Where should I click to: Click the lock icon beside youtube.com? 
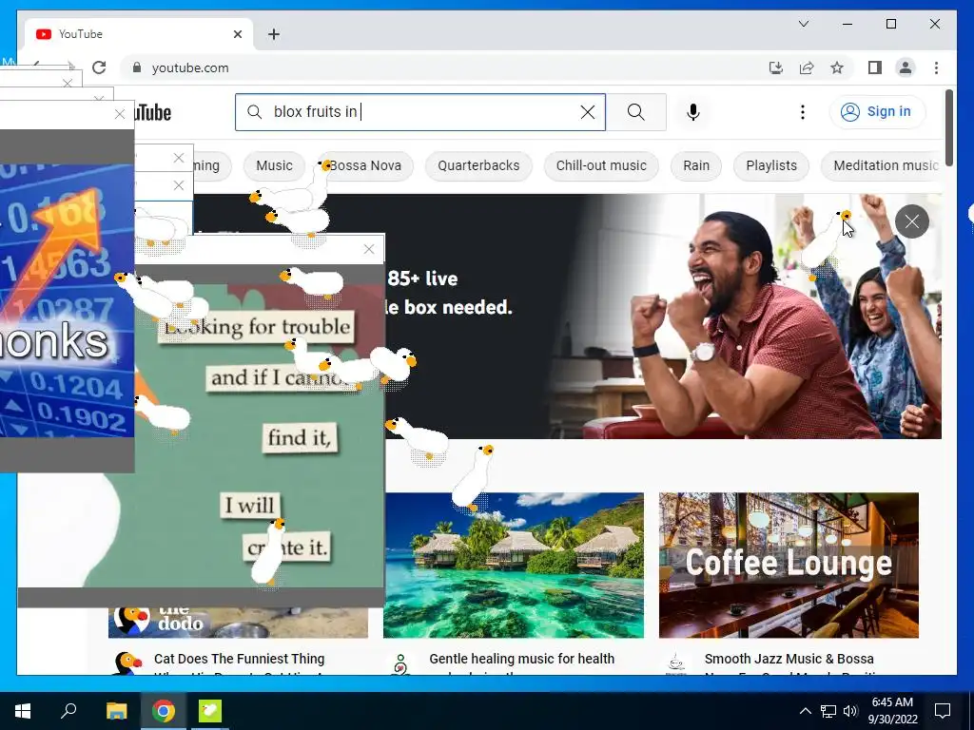[137, 67]
